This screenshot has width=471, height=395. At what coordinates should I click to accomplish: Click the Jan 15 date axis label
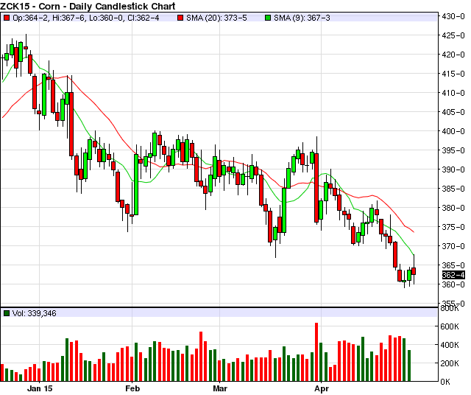(40, 388)
